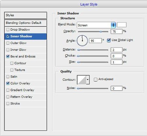Enable the Contour sub-option checkbox
The image size is (147, 136).
click(12, 63)
